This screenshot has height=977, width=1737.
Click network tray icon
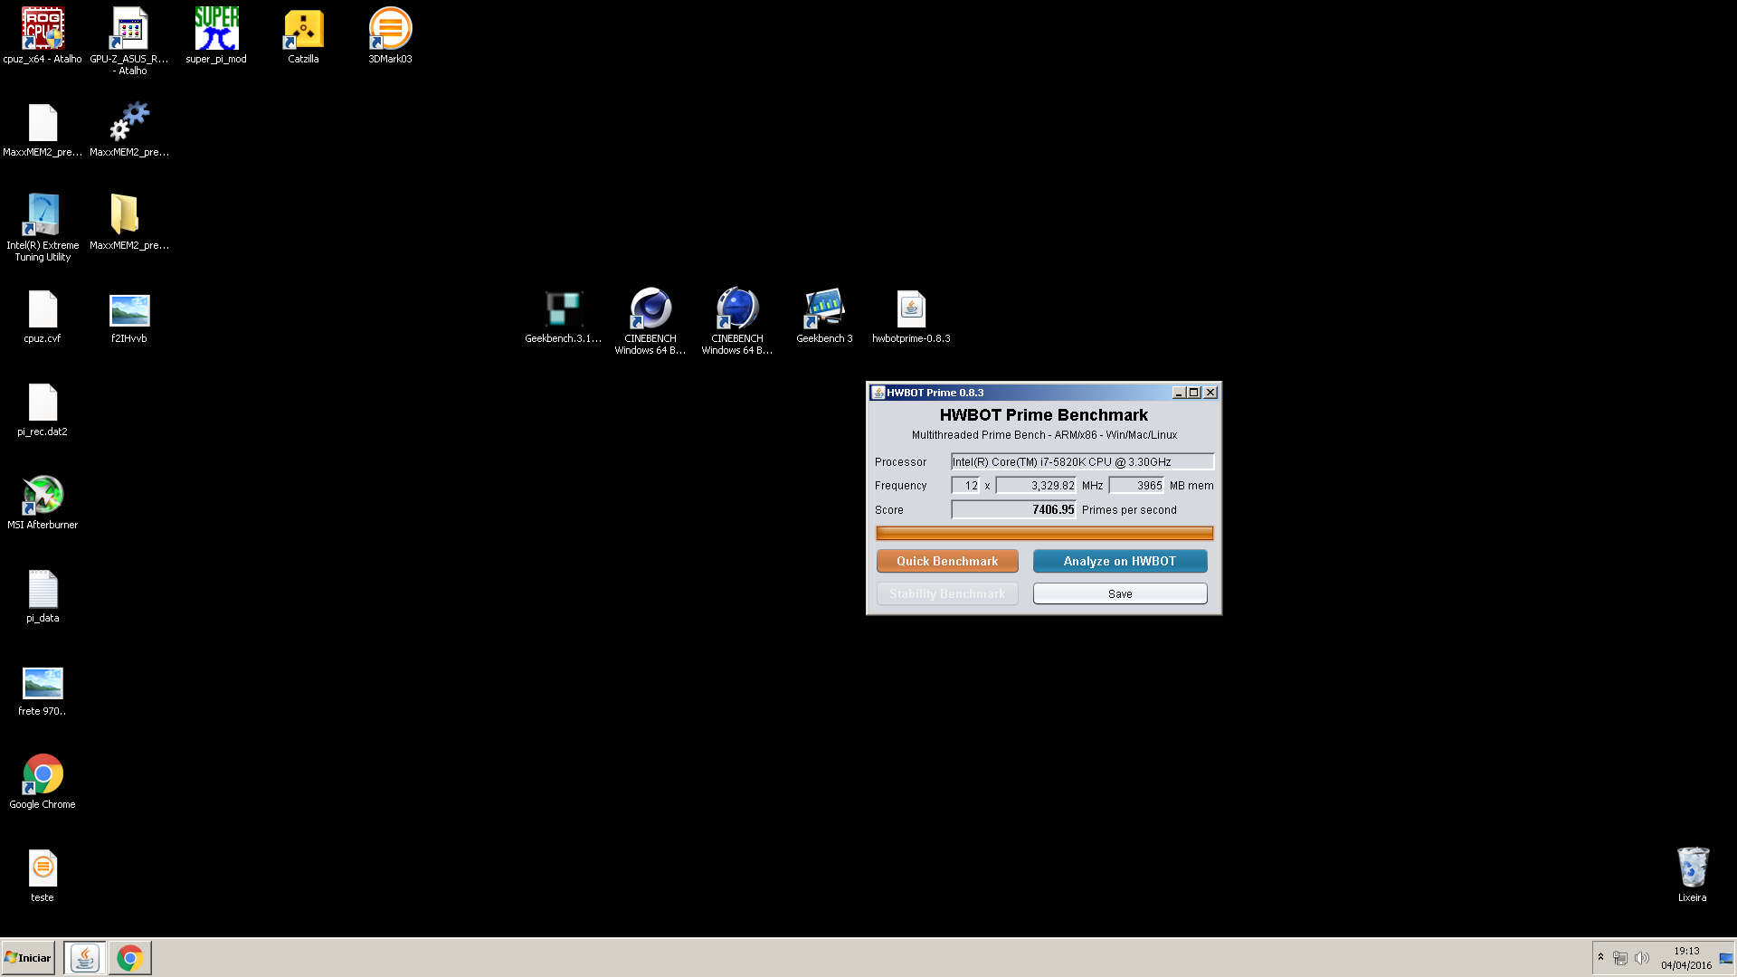[1620, 958]
